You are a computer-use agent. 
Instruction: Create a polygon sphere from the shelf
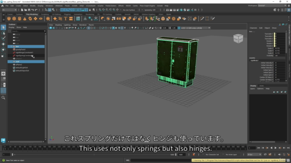(x=9, y=19)
